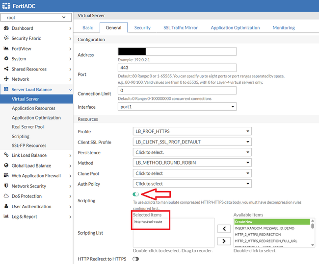The height and width of the screenshot is (264, 319).
Task: Switch to the Monitoring tab
Action: [284, 28]
